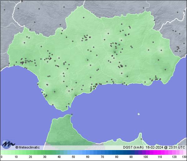Click the scale label 30
Viewport: 187px width, 161px height.
tap(45, 157)
